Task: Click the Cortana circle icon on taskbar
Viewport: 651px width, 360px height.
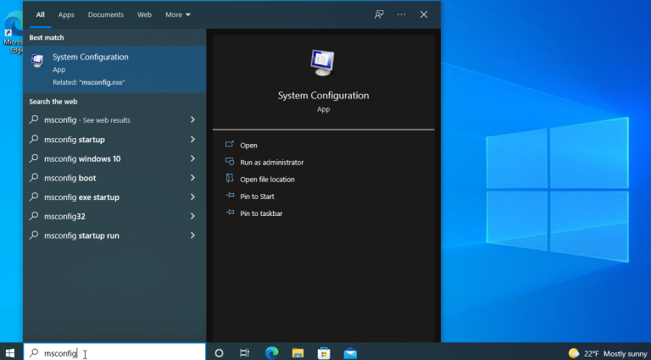Action: click(x=219, y=353)
